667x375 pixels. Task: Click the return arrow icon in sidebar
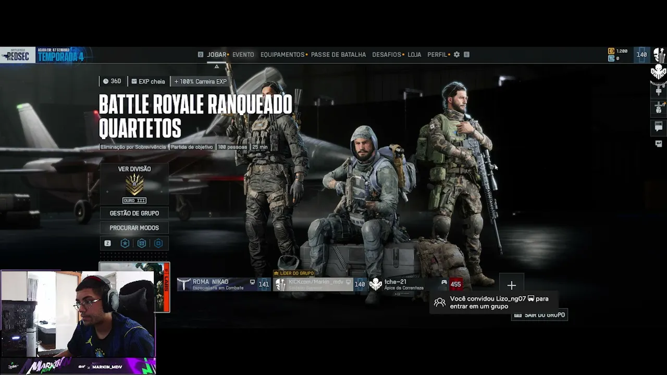(659, 144)
